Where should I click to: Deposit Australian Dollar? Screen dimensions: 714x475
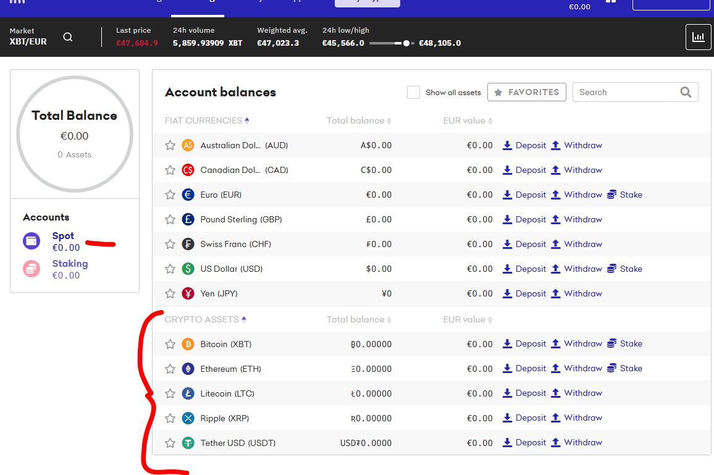pos(524,145)
